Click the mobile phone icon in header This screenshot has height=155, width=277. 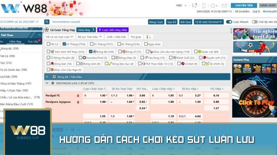[x=204, y=6]
